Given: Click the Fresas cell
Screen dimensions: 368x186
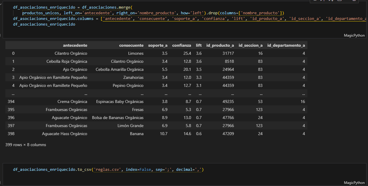Looking at the screenshot, I should 137,110.
